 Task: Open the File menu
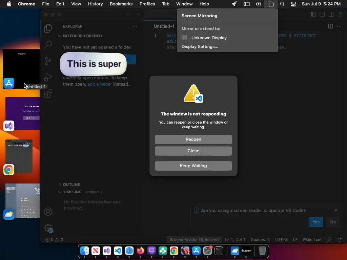[x=46, y=4]
